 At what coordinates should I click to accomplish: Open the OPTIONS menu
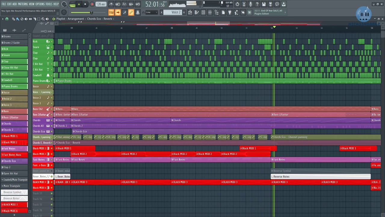(40, 4)
